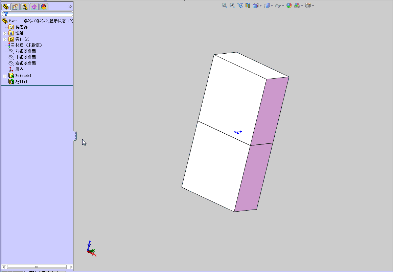393x272 pixels.
Task: Select the 上视基准面 top plane
Action: tap(26, 57)
